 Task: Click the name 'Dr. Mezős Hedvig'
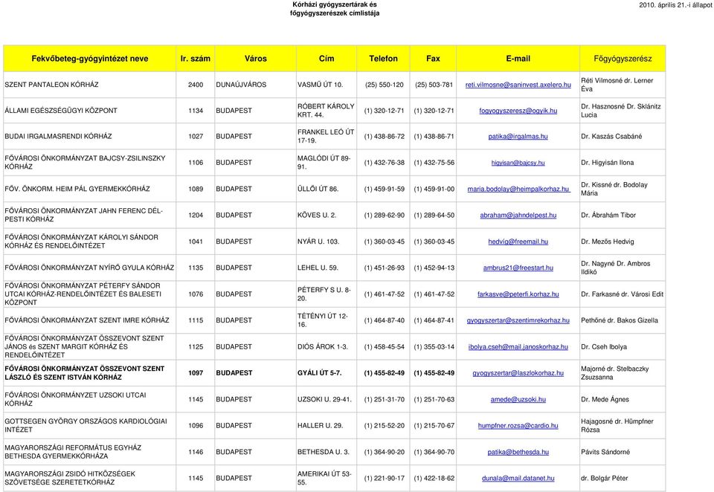[607, 242]
